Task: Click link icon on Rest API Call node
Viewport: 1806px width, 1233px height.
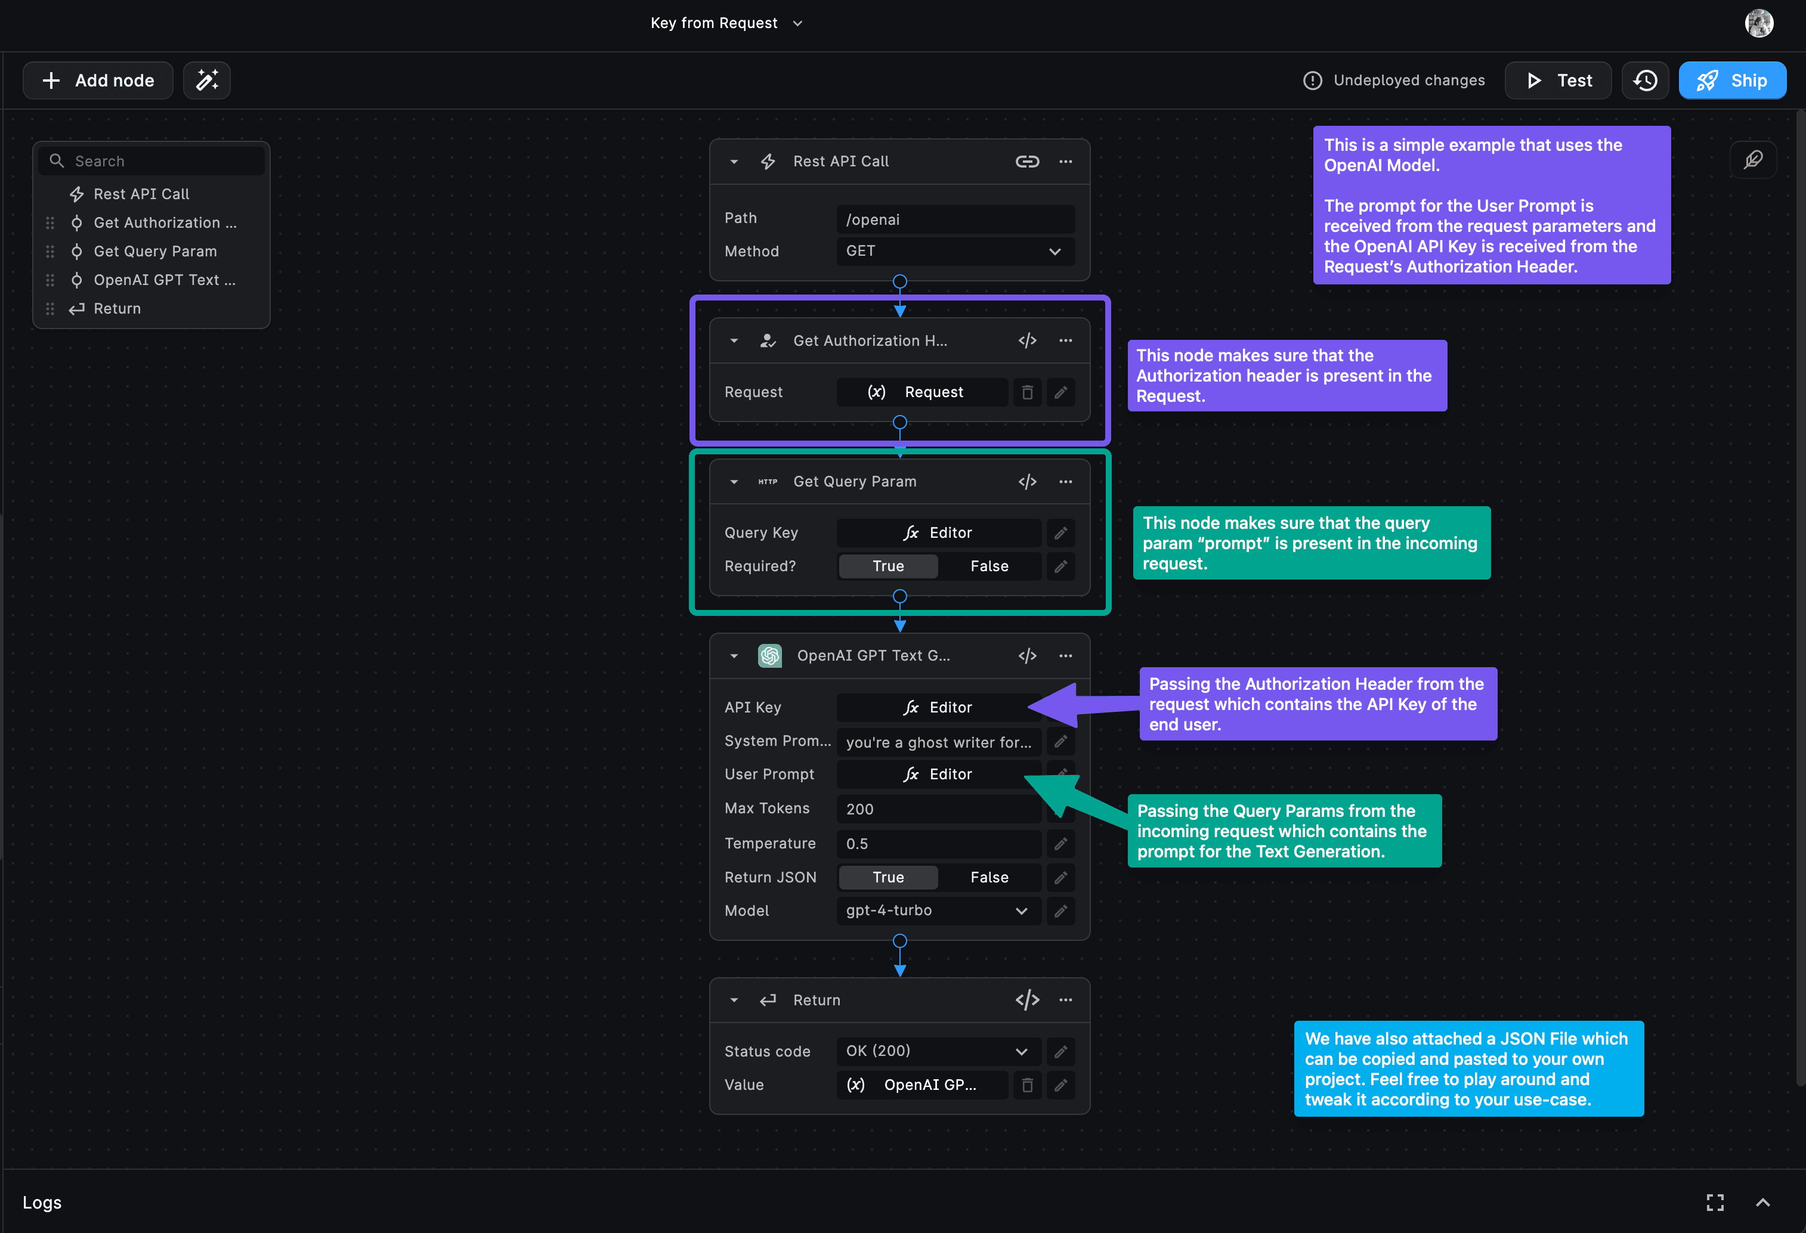Action: click(1026, 162)
